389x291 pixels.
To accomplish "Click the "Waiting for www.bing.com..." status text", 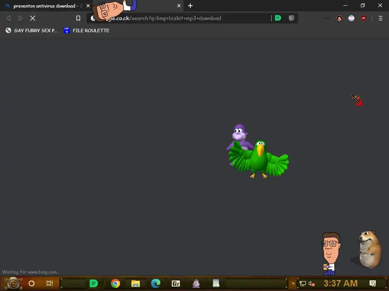I will (31, 272).
